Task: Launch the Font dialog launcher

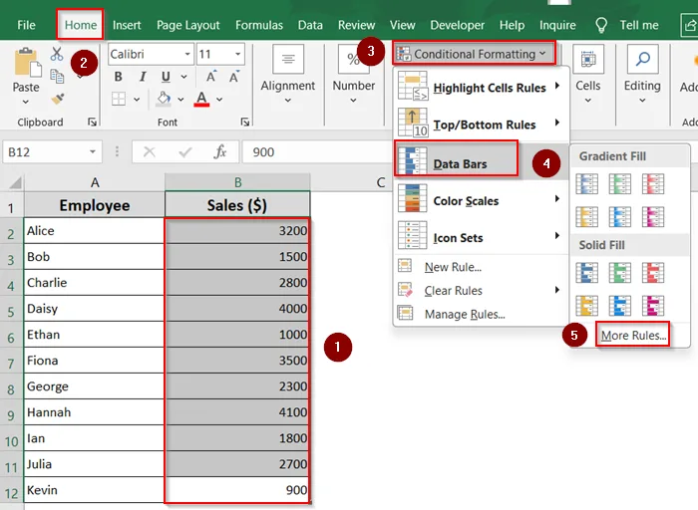Action: [x=245, y=122]
